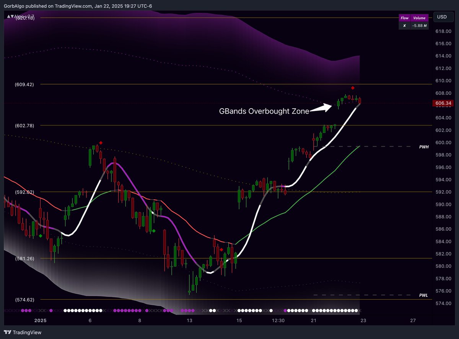Viewport: 459px width, 339px height.
Task: Click the current price label 606.34
Action: pyautogui.click(x=443, y=103)
